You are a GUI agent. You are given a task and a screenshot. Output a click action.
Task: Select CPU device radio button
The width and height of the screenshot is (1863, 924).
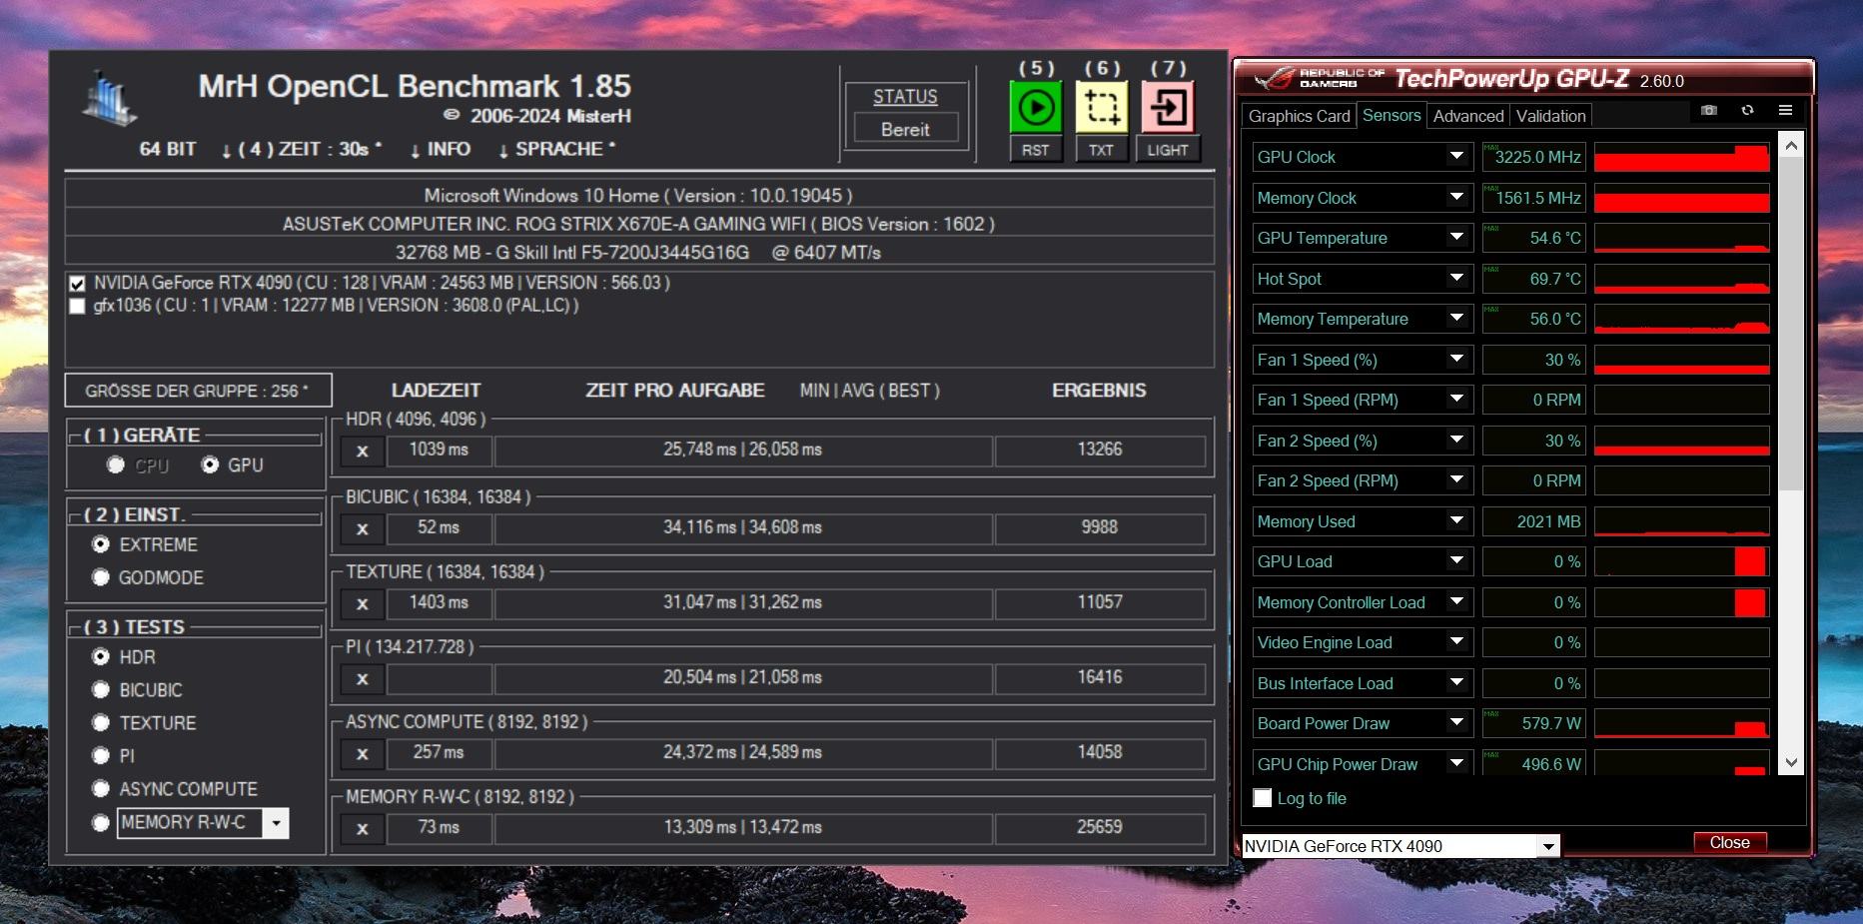[x=116, y=464]
